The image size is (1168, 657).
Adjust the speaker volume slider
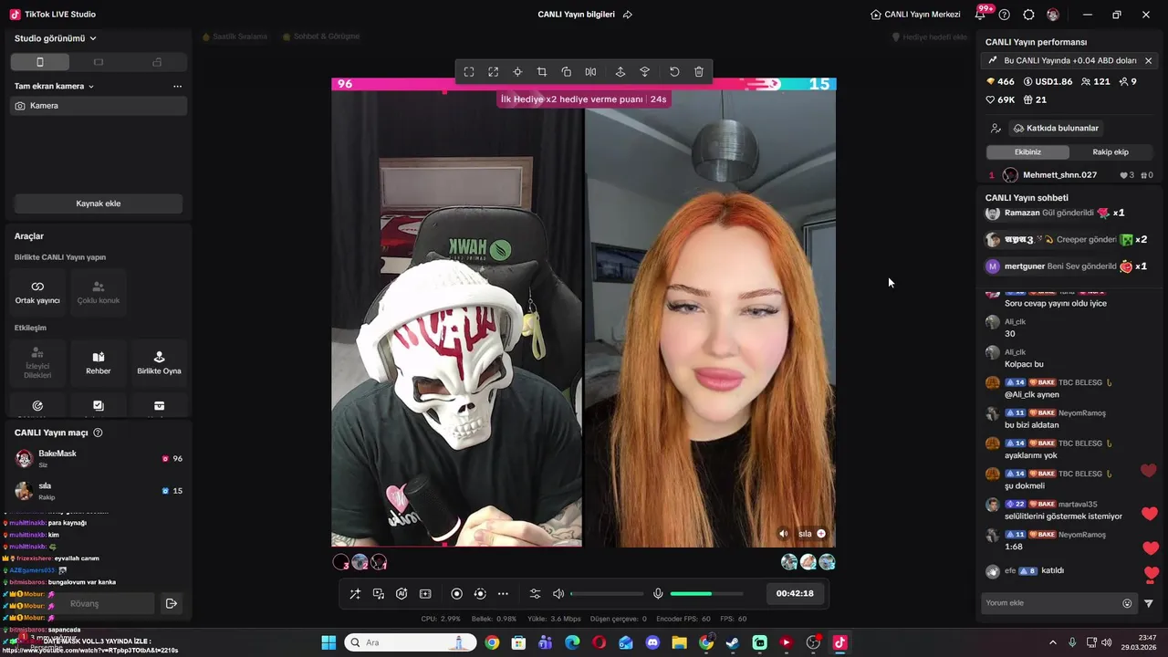coord(607,594)
